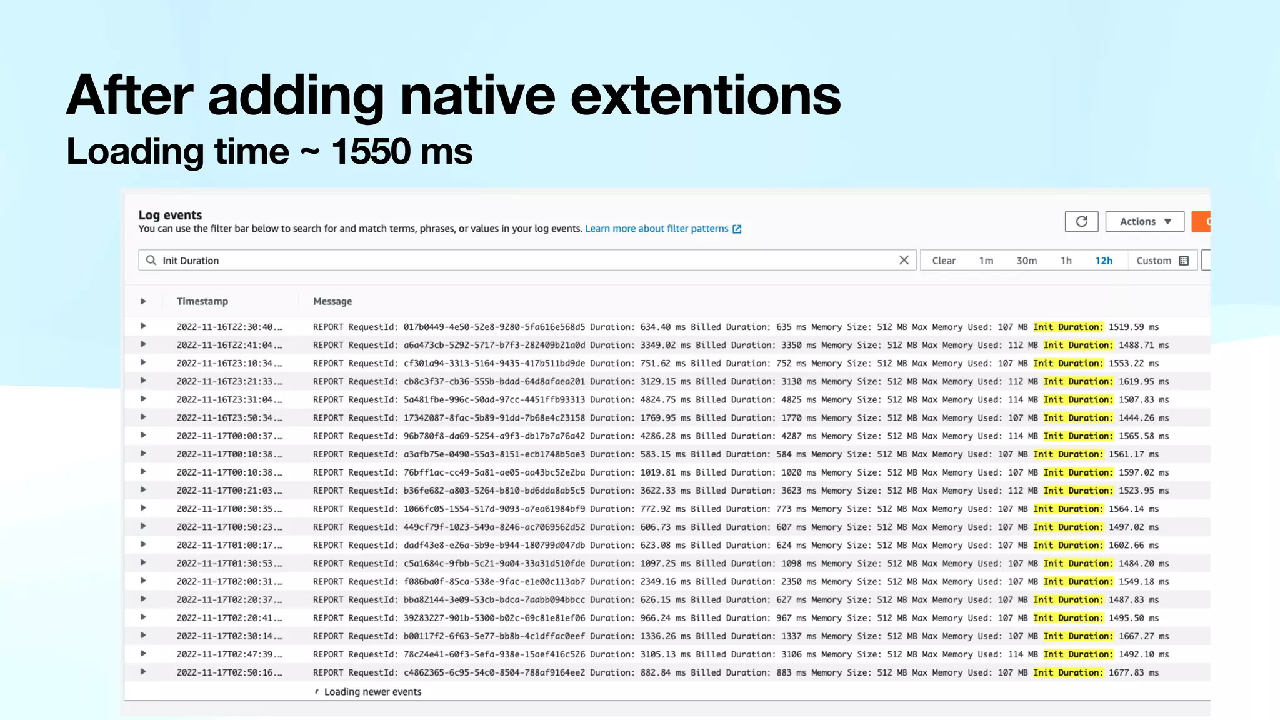Expand the log event at 2022-11-17T02:00:31
Viewport: 1280px width, 720px height.
click(143, 581)
